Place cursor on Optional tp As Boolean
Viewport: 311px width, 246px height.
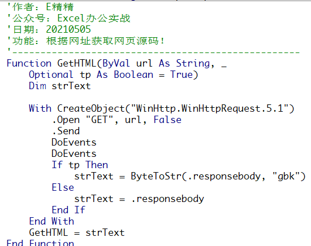(91, 75)
